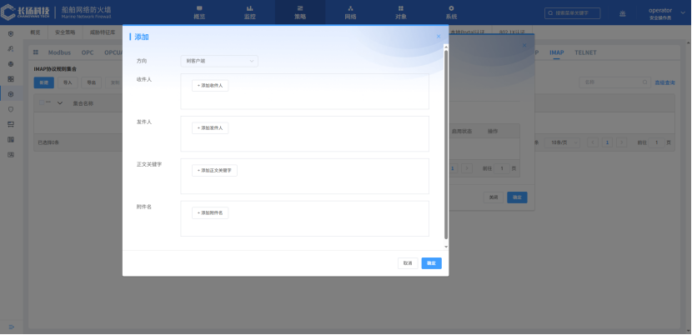Image resolution: width=692 pixels, height=335 pixels.
Task: Open the 方向 direction dropdown
Action: [219, 61]
